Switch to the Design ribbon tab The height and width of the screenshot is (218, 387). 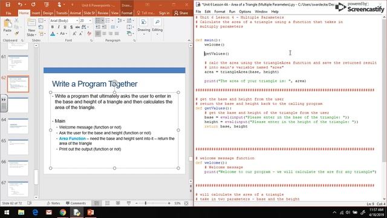[48, 13]
